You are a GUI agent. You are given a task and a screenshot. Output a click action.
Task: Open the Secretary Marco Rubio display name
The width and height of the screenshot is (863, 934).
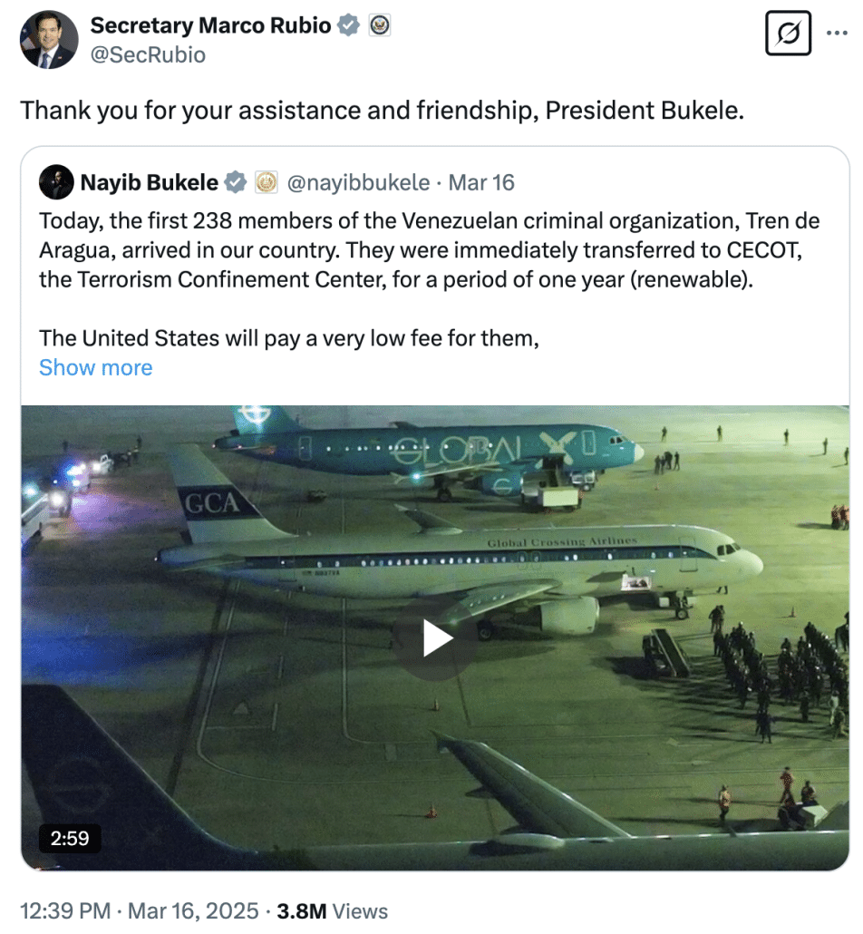click(x=210, y=25)
